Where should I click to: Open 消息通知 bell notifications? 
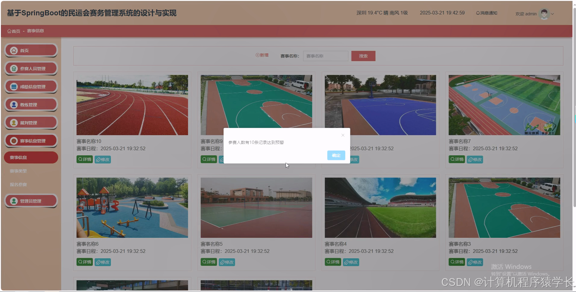pos(487,13)
